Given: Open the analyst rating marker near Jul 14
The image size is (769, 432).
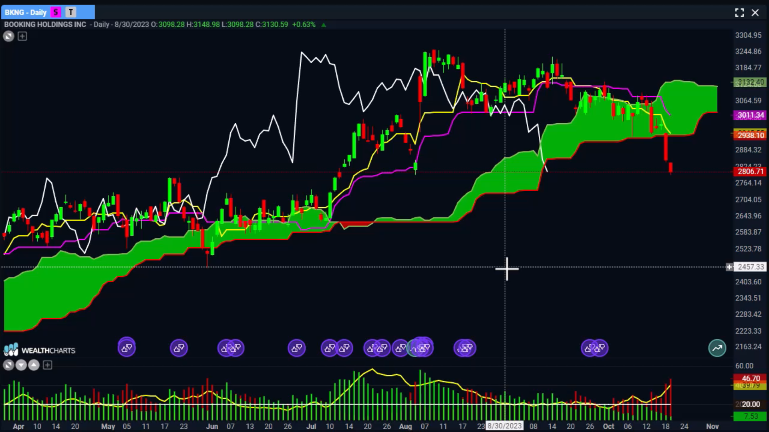Looking at the screenshot, I should click(344, 348).
